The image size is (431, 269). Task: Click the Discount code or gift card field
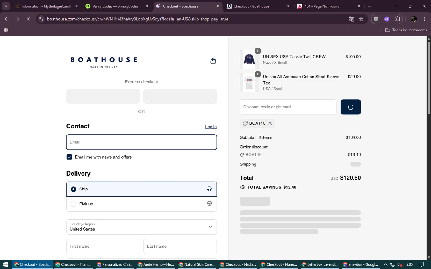point(288,107)
